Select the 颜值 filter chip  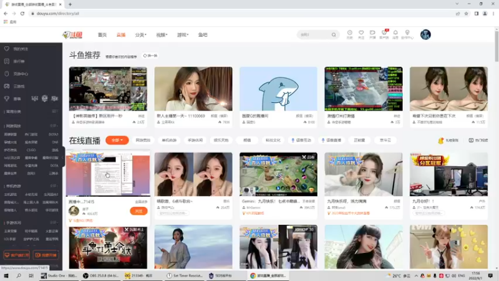[247, 140]
